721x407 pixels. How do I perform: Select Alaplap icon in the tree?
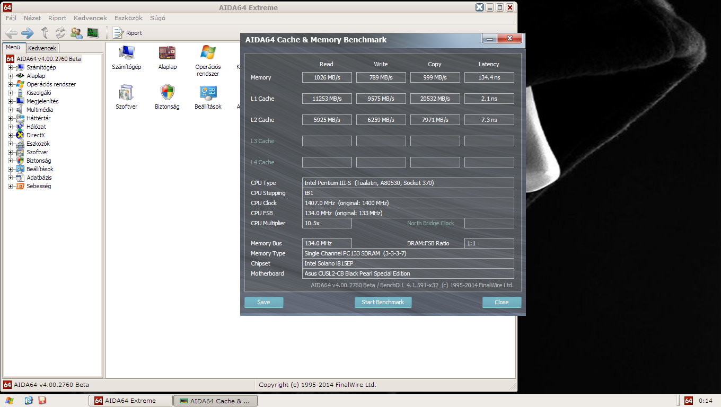[20, 76]
